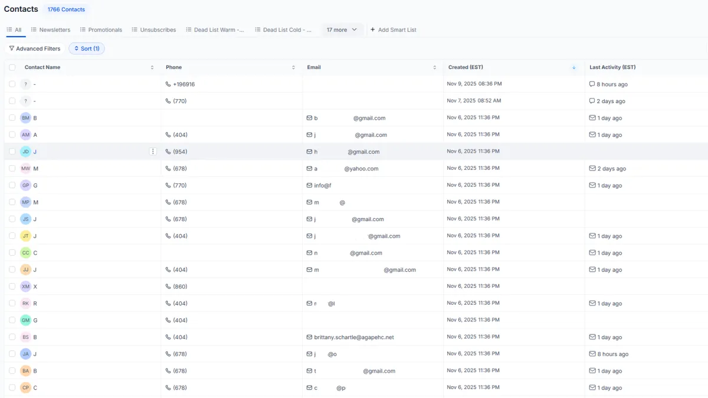Open the JD contact avatar
The height and width of the screenshot is (398, 708).
tap(25, 152)
